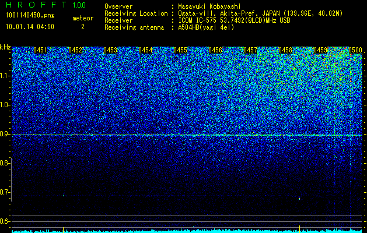The width and height of the screenshot is (367, 233).
Task: Click the kHz axis unit label
Action: 5,47
